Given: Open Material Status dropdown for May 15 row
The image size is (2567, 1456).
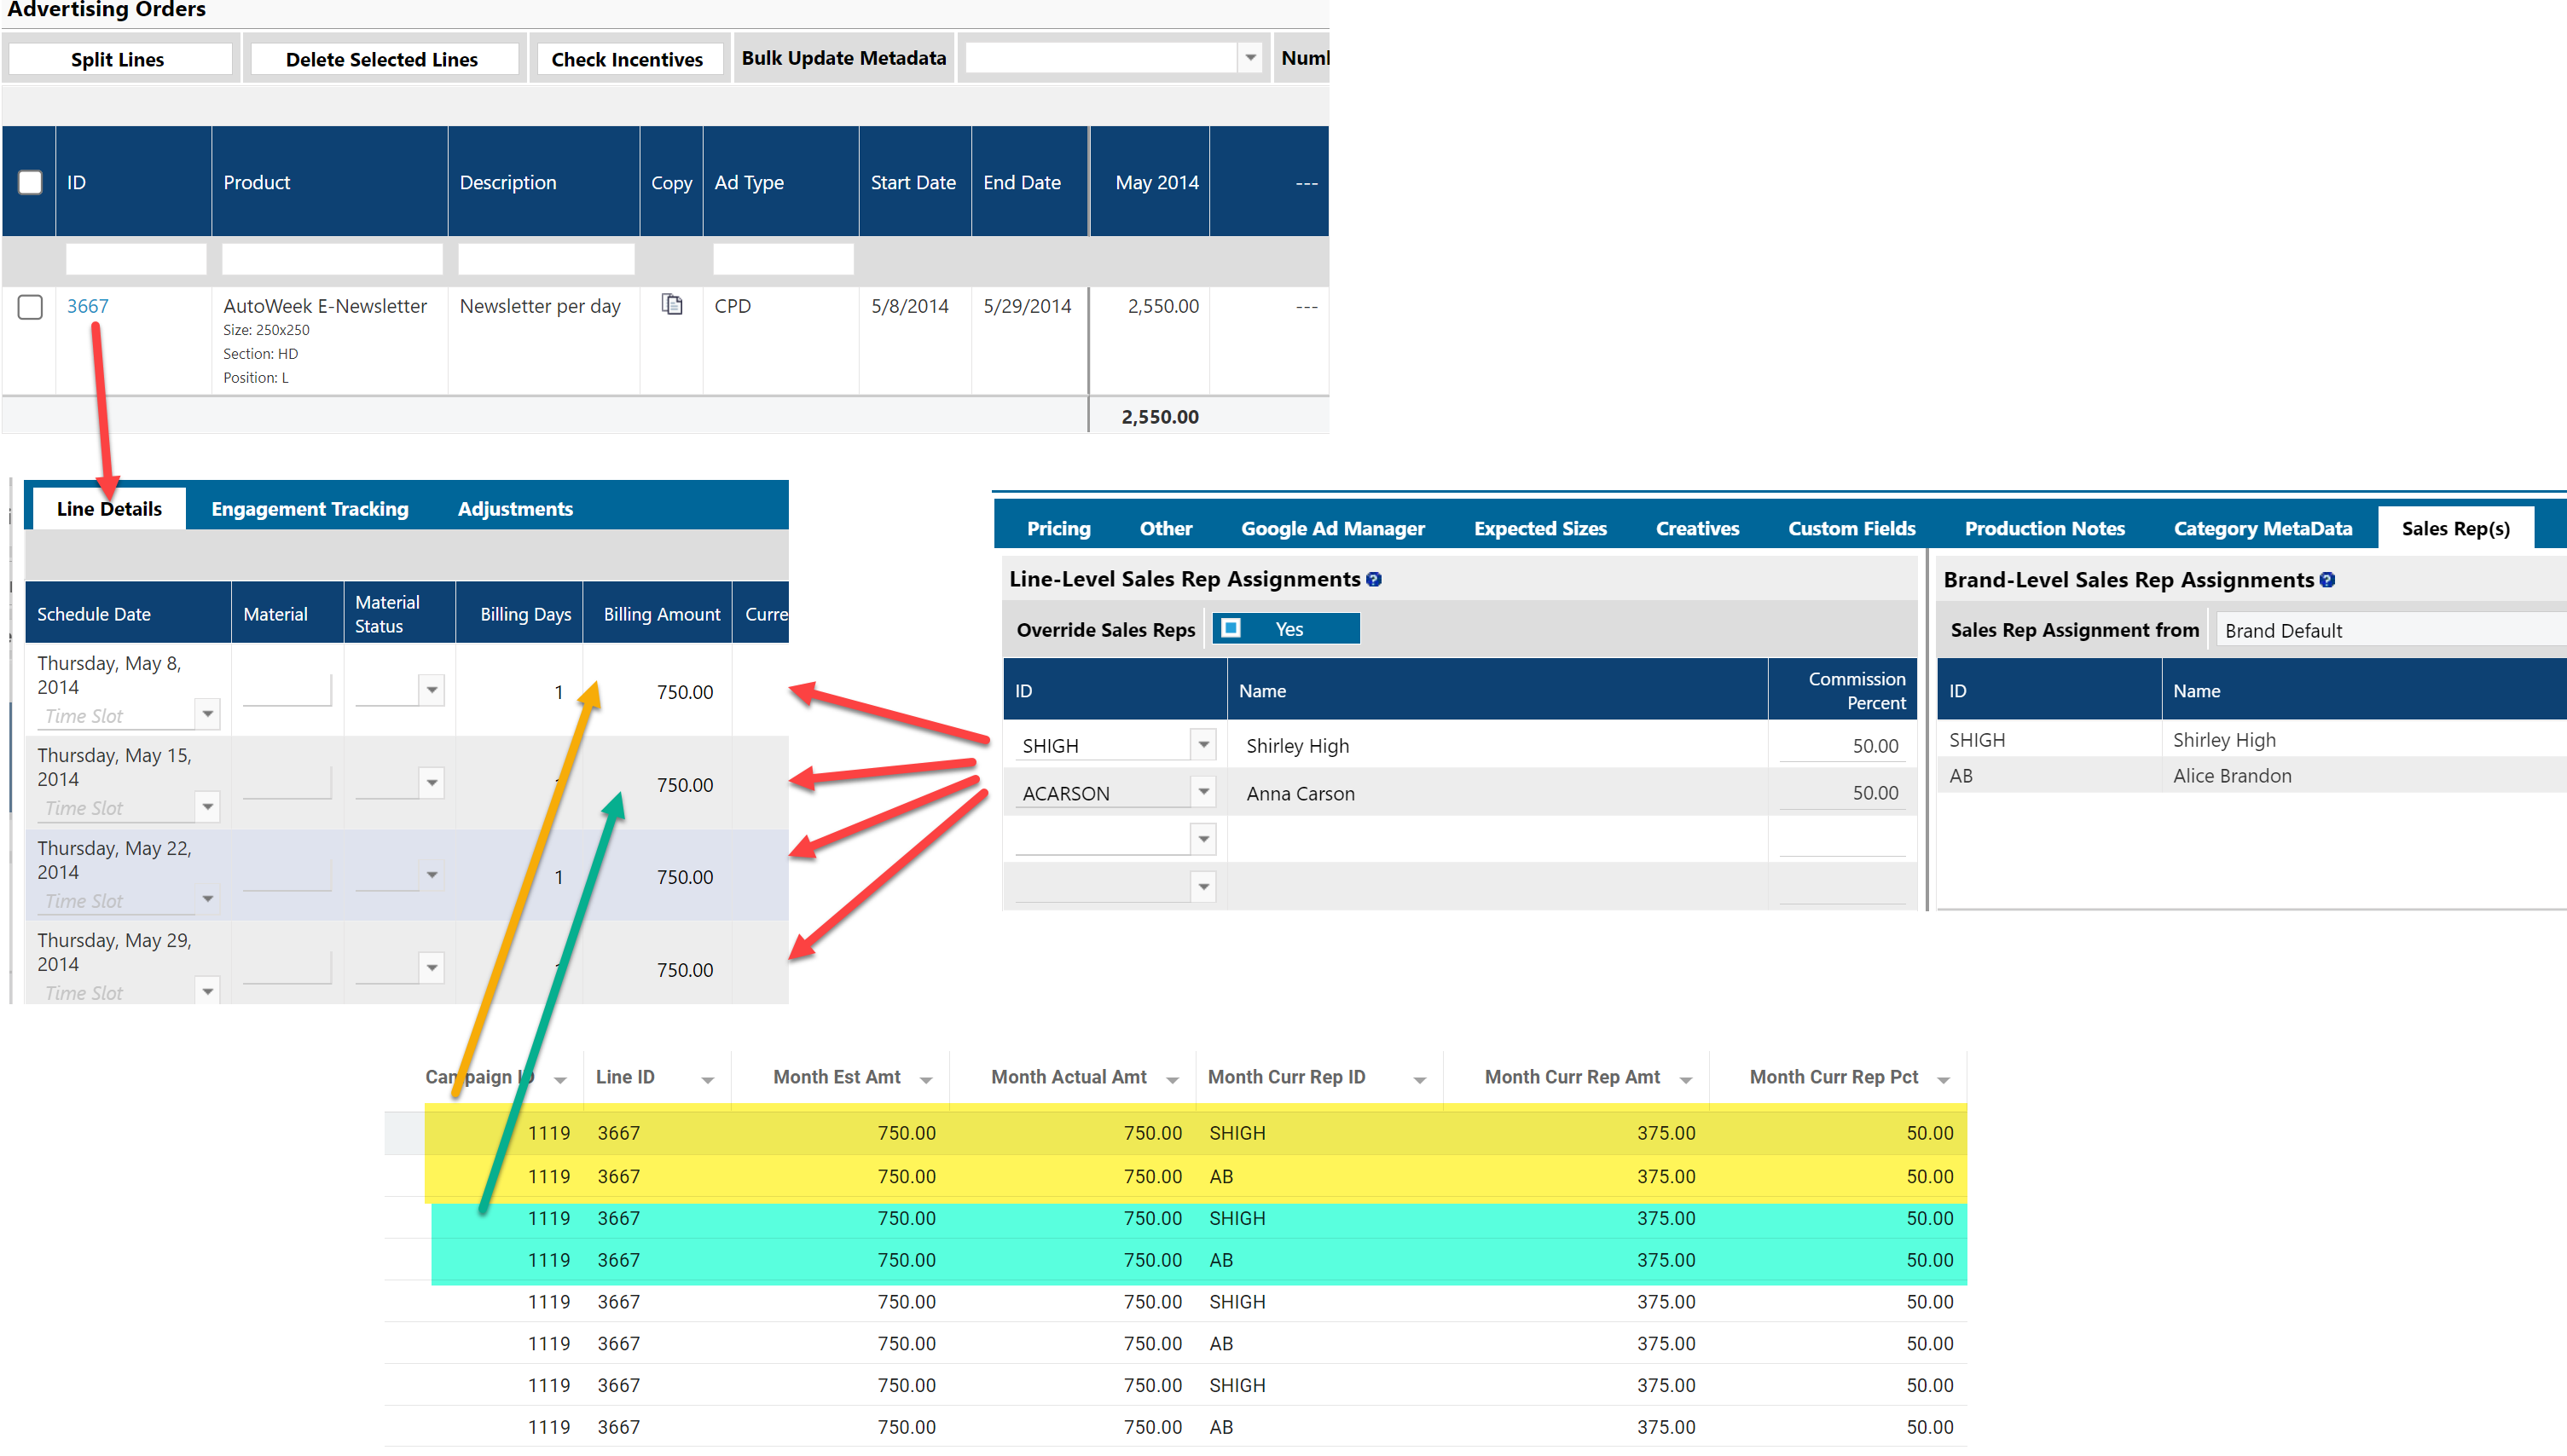Looking at the screenshot, I should [x=432, y=783].
